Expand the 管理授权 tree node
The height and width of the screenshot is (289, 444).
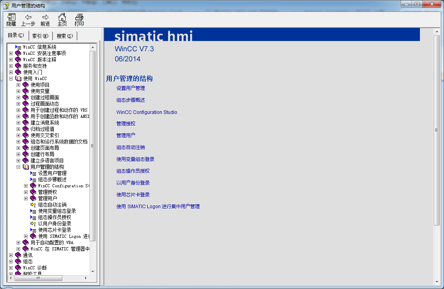pyautogui.click(x=26, y=192)
